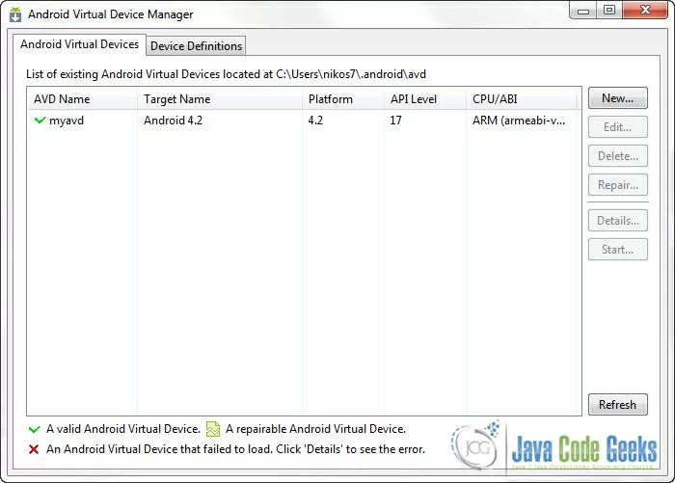This screenshot has width=675, height=483.
Task: Click the Android Virtual Device Manager title icon
Action: pyautogui.click(x=15, y=14)
